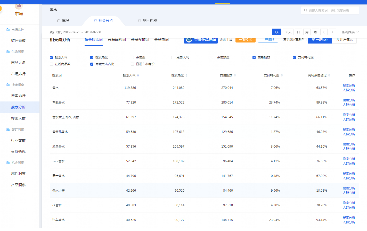Click the 市场监控 section icon
The height and width of the screenshot is (231, 367).
tap(8, 30)
